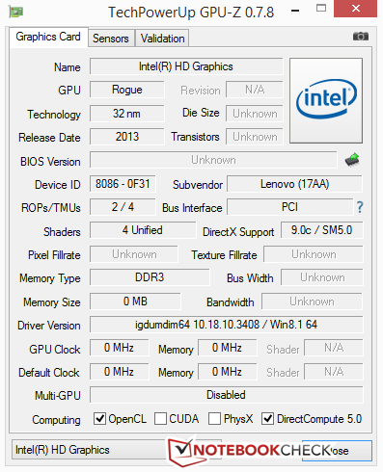This screenshot has width=383, height=472.
Task: Switch to the Sensors tab
Action: pyautogui.click(x=111, y=39)
